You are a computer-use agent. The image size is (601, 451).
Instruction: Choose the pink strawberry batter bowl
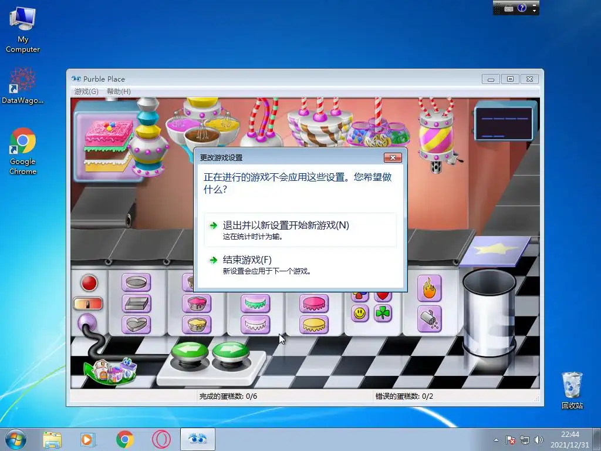pos(197,304)
